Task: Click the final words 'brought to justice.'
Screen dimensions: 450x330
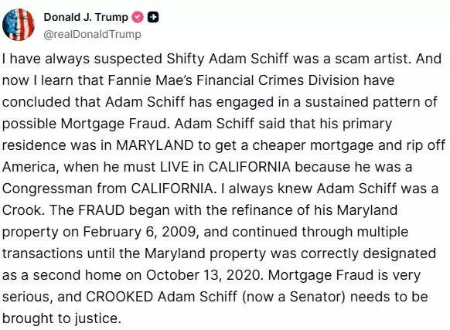Action: click(62, 318)
